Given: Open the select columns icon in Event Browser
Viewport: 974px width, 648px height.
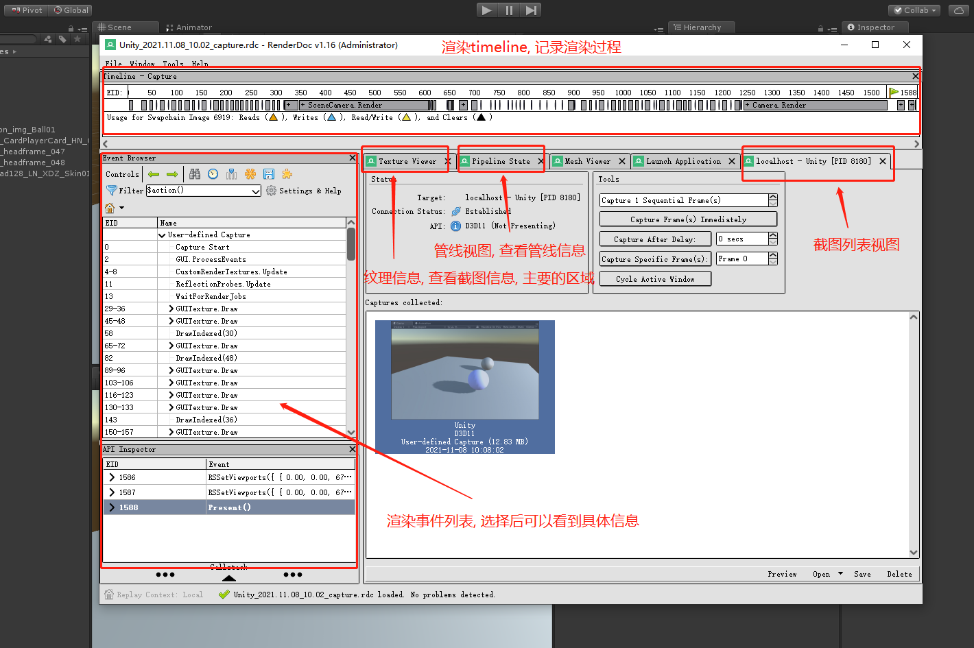Looking at the screenshot, I should 232,174.
